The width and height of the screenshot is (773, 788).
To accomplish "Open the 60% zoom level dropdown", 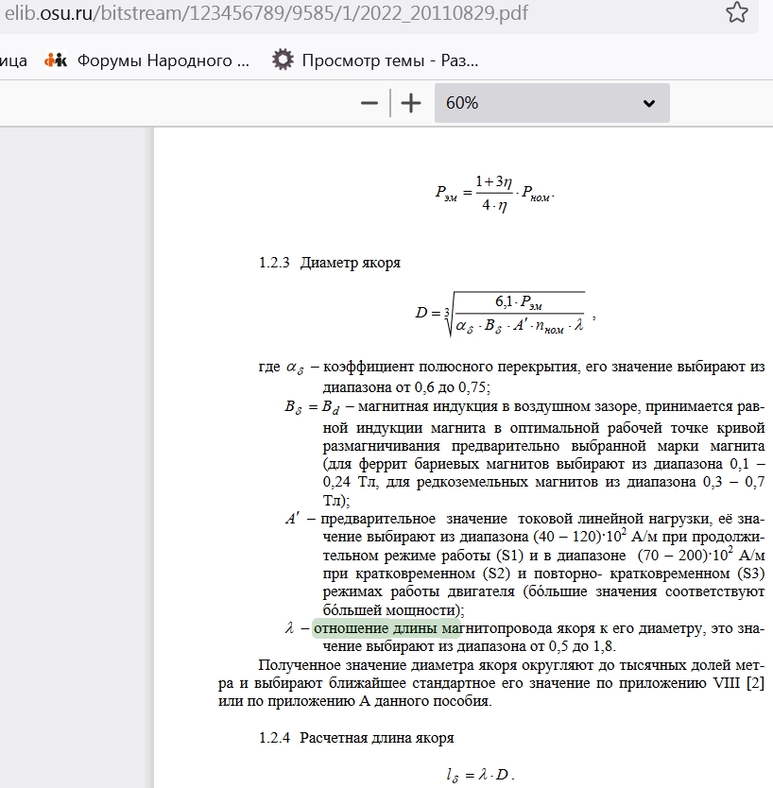I will [552, 103].
